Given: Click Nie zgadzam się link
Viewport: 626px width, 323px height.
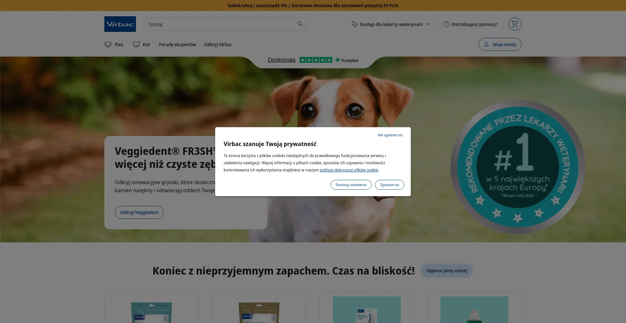Looking at the screenshot, I should (x=390, y=135).
